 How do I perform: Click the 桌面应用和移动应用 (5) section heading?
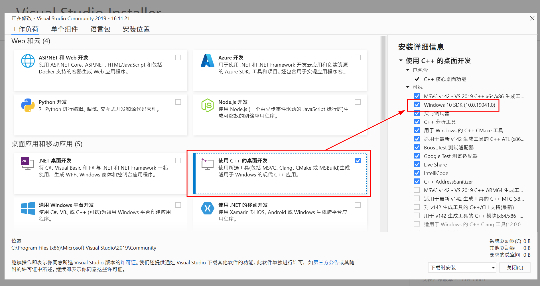[47, 144]
